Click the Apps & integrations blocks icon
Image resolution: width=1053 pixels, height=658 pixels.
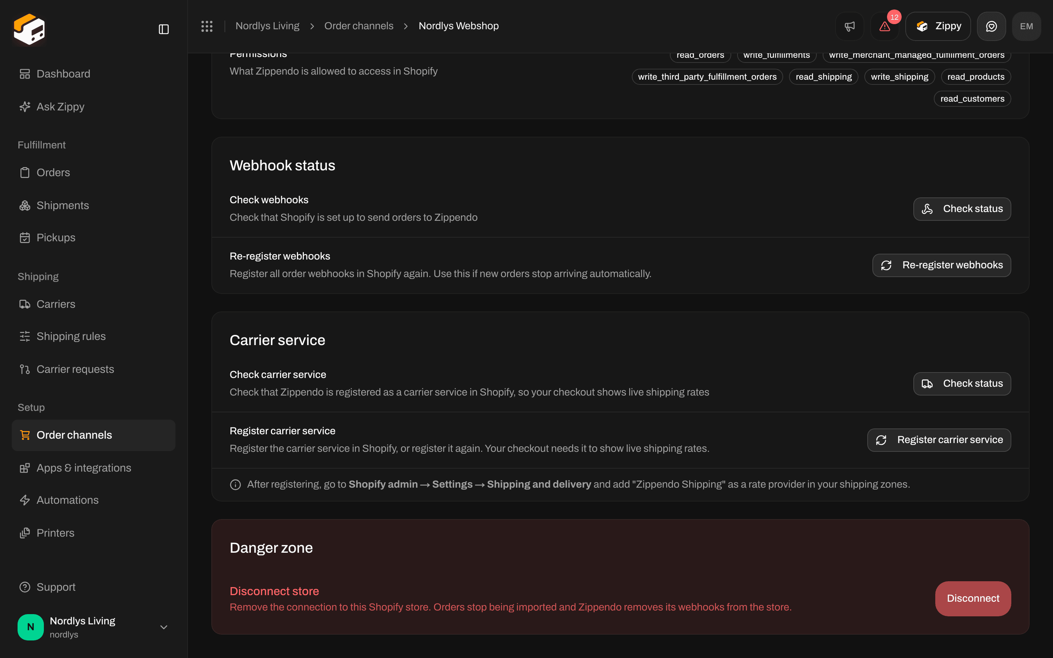(x=25, y=468)
